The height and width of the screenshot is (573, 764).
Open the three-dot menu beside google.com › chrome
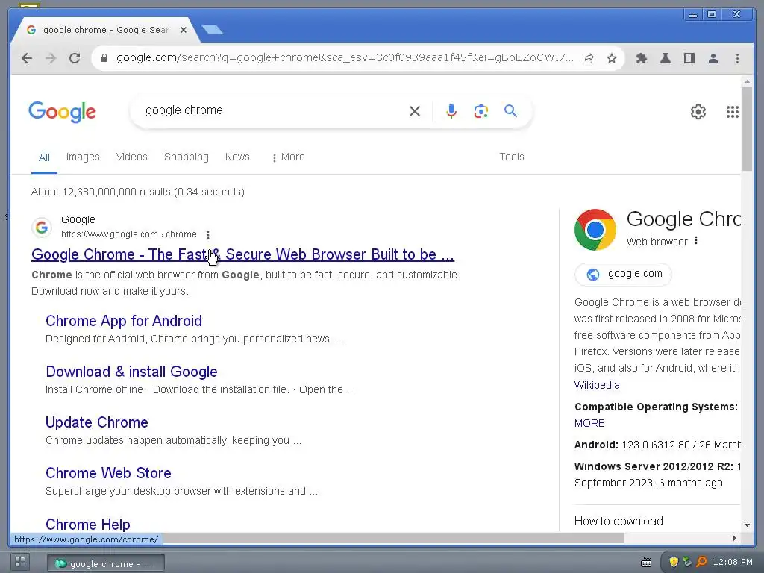pyautogui.click(x=208, y=235)
